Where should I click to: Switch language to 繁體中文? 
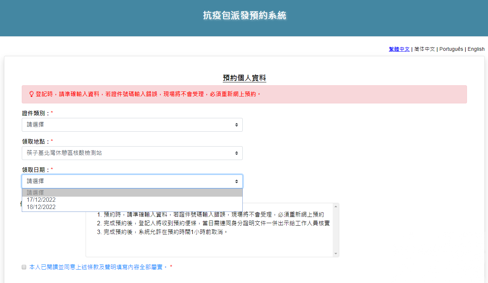399,49
